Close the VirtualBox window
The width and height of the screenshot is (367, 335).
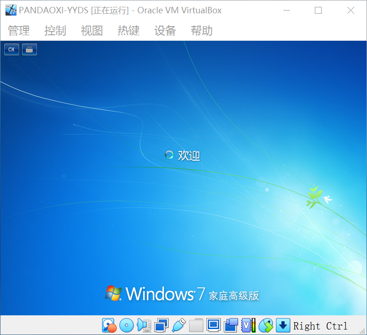pos(351,11)
